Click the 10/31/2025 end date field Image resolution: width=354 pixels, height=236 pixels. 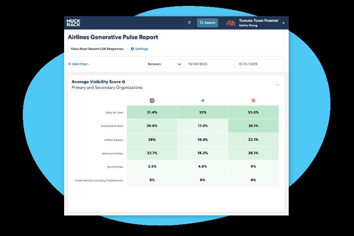click(260, 64)
